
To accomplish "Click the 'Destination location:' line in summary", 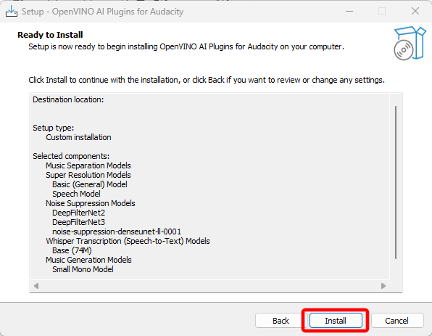I will pos(68,99).
